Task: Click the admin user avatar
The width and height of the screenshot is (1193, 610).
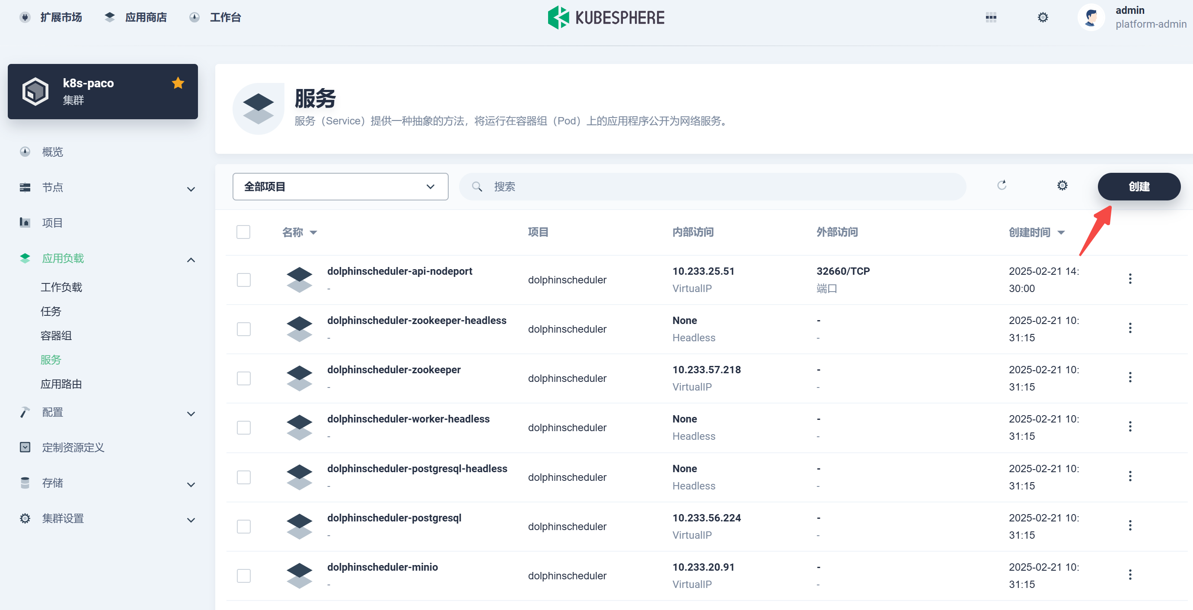Action: coord(1091,18)
